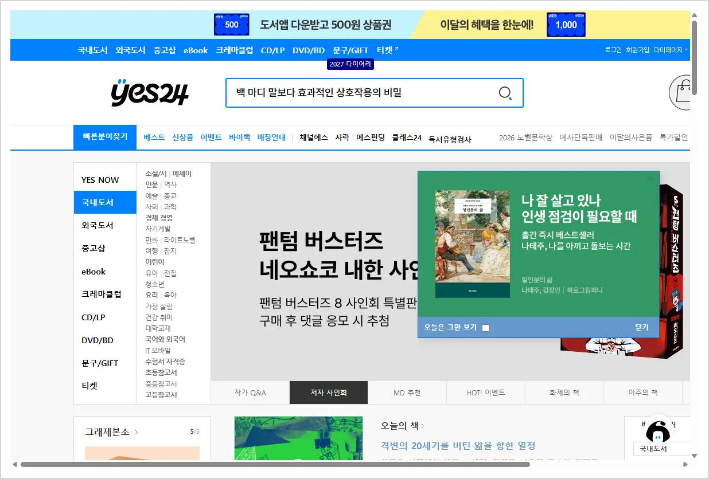The height and width of the screenshot is (479, 709).
Task: Click the 로그인 link
Action: (613, 50)
